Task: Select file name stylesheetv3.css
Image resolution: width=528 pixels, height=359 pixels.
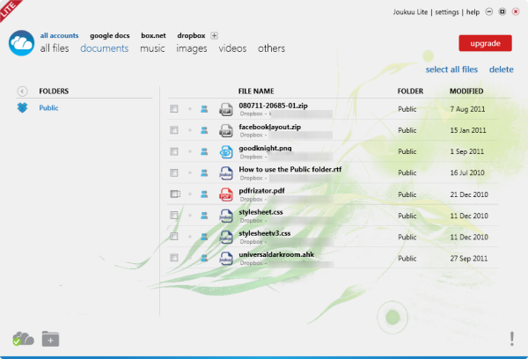Action: 264,233
